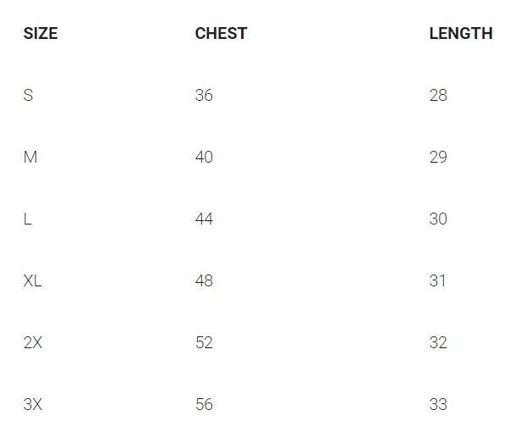Select the size 2X cell
The width and height of the screenshot is (510, 438).
click(x=33, y=343)
